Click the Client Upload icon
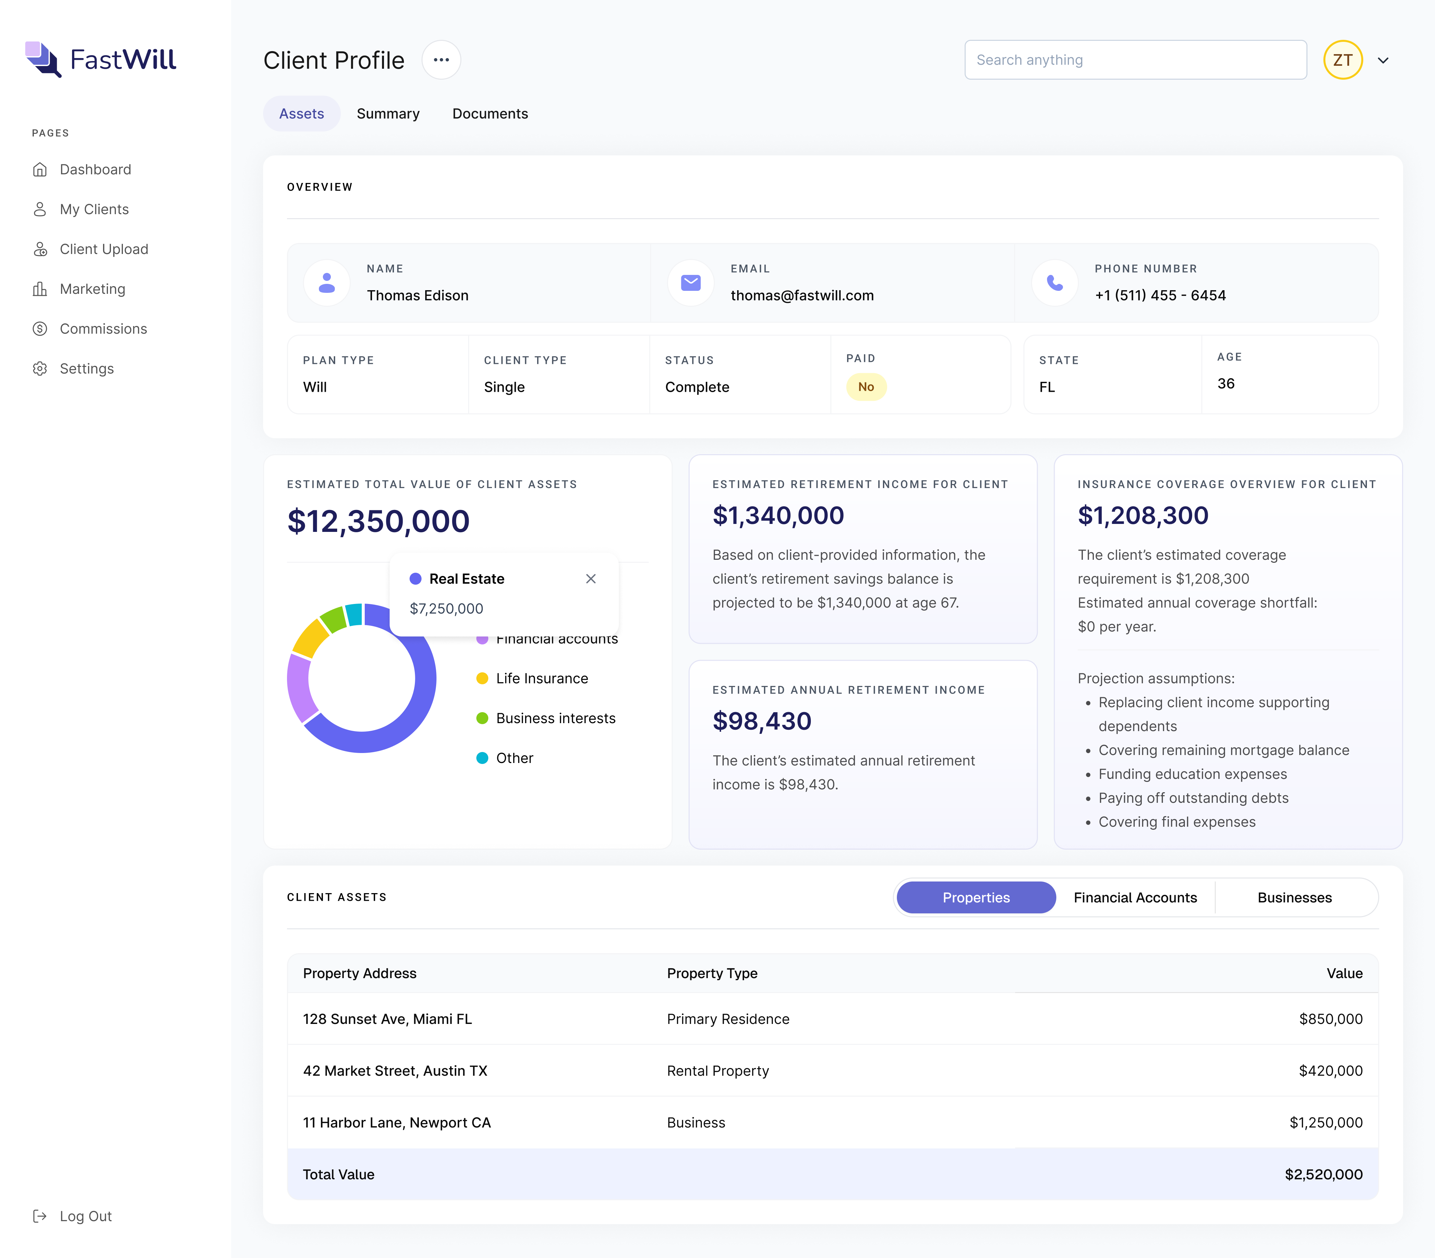This screenshot has width=1435, height=1258. pyautogui.click(x=40, y=249)
